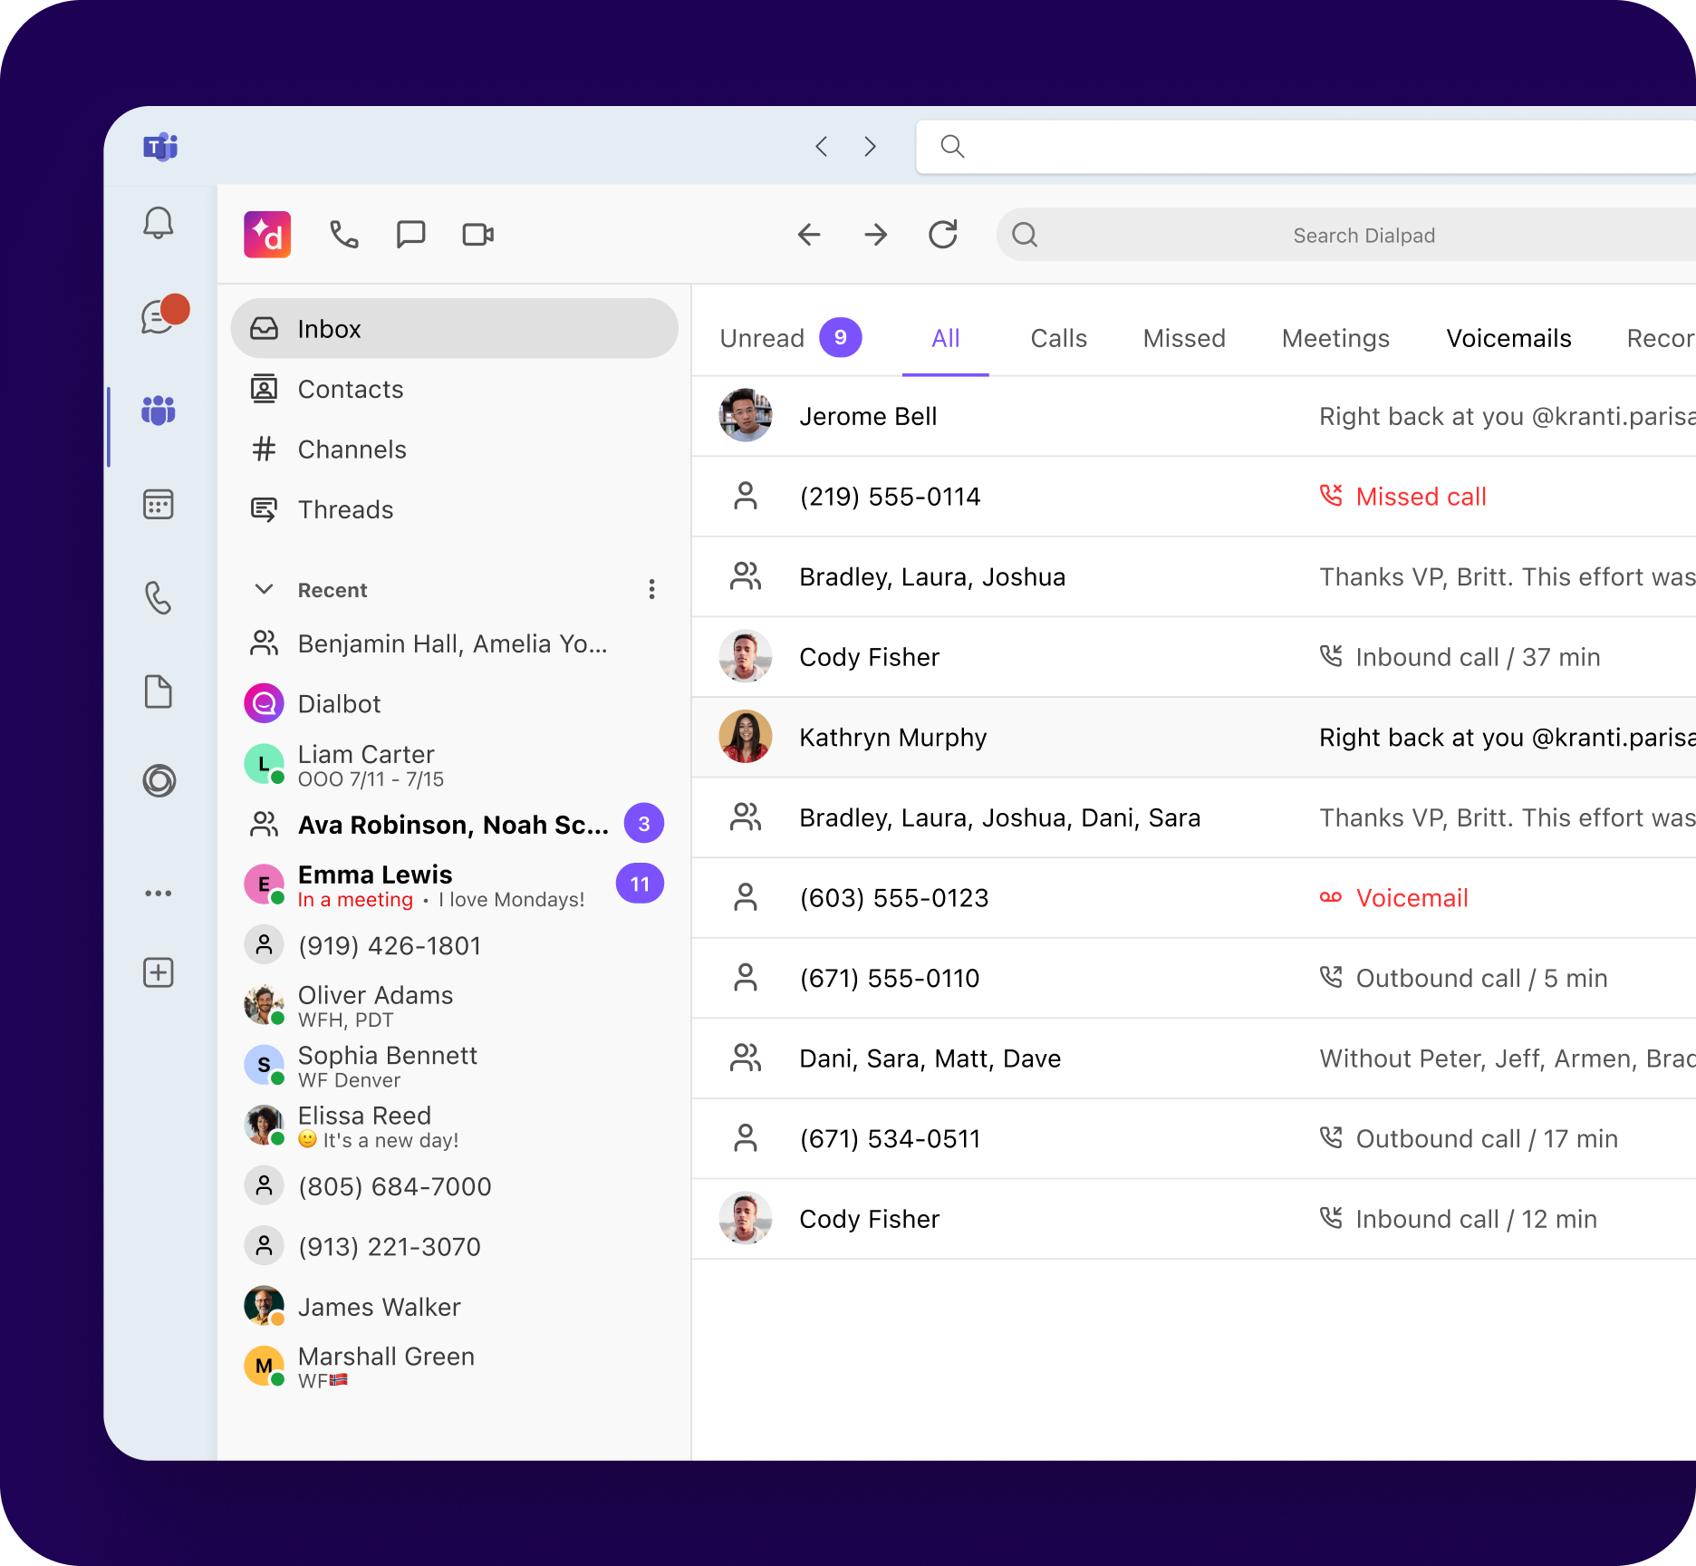The width and height of the screenshot is (1696, 1566).
Task: Open (913) 221-3070 in Recent list
Action: (x=455, y=1246)
